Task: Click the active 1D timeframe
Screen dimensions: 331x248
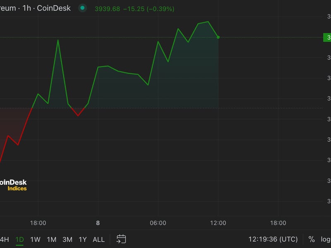Action: pyautogui.click(x=20, y=239)
